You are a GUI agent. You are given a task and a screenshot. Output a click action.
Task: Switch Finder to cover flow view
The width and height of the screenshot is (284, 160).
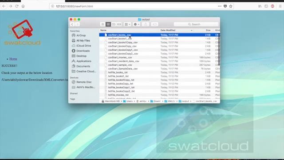[119, 24]
